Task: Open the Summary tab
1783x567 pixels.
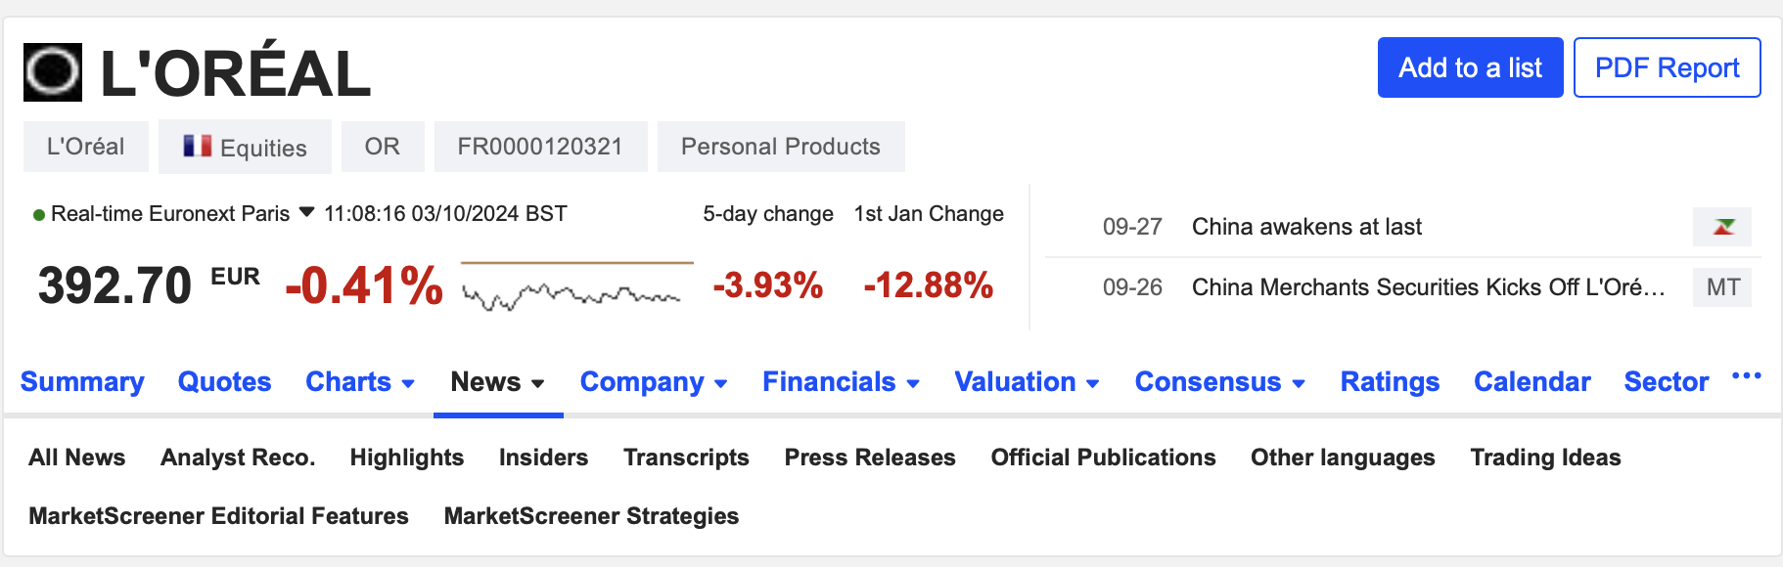Action: coord(82,382)
